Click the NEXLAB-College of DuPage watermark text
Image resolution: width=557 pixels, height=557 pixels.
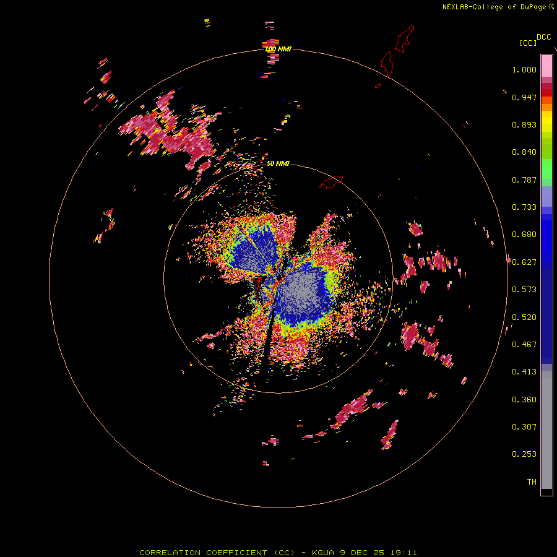coord(494,7)
